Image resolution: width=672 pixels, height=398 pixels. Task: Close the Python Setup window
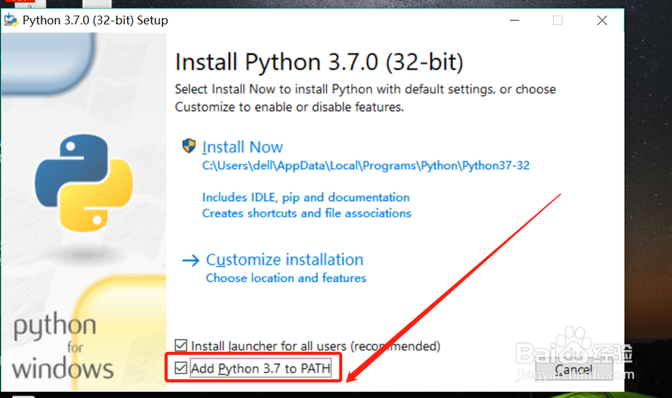coord(601,20)
